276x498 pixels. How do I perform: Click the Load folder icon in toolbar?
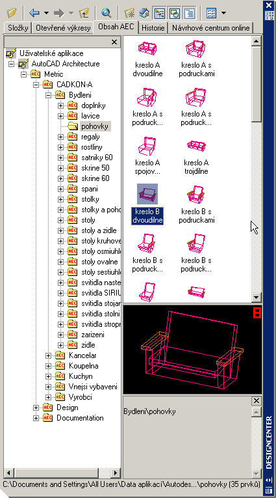pos(12,13)
